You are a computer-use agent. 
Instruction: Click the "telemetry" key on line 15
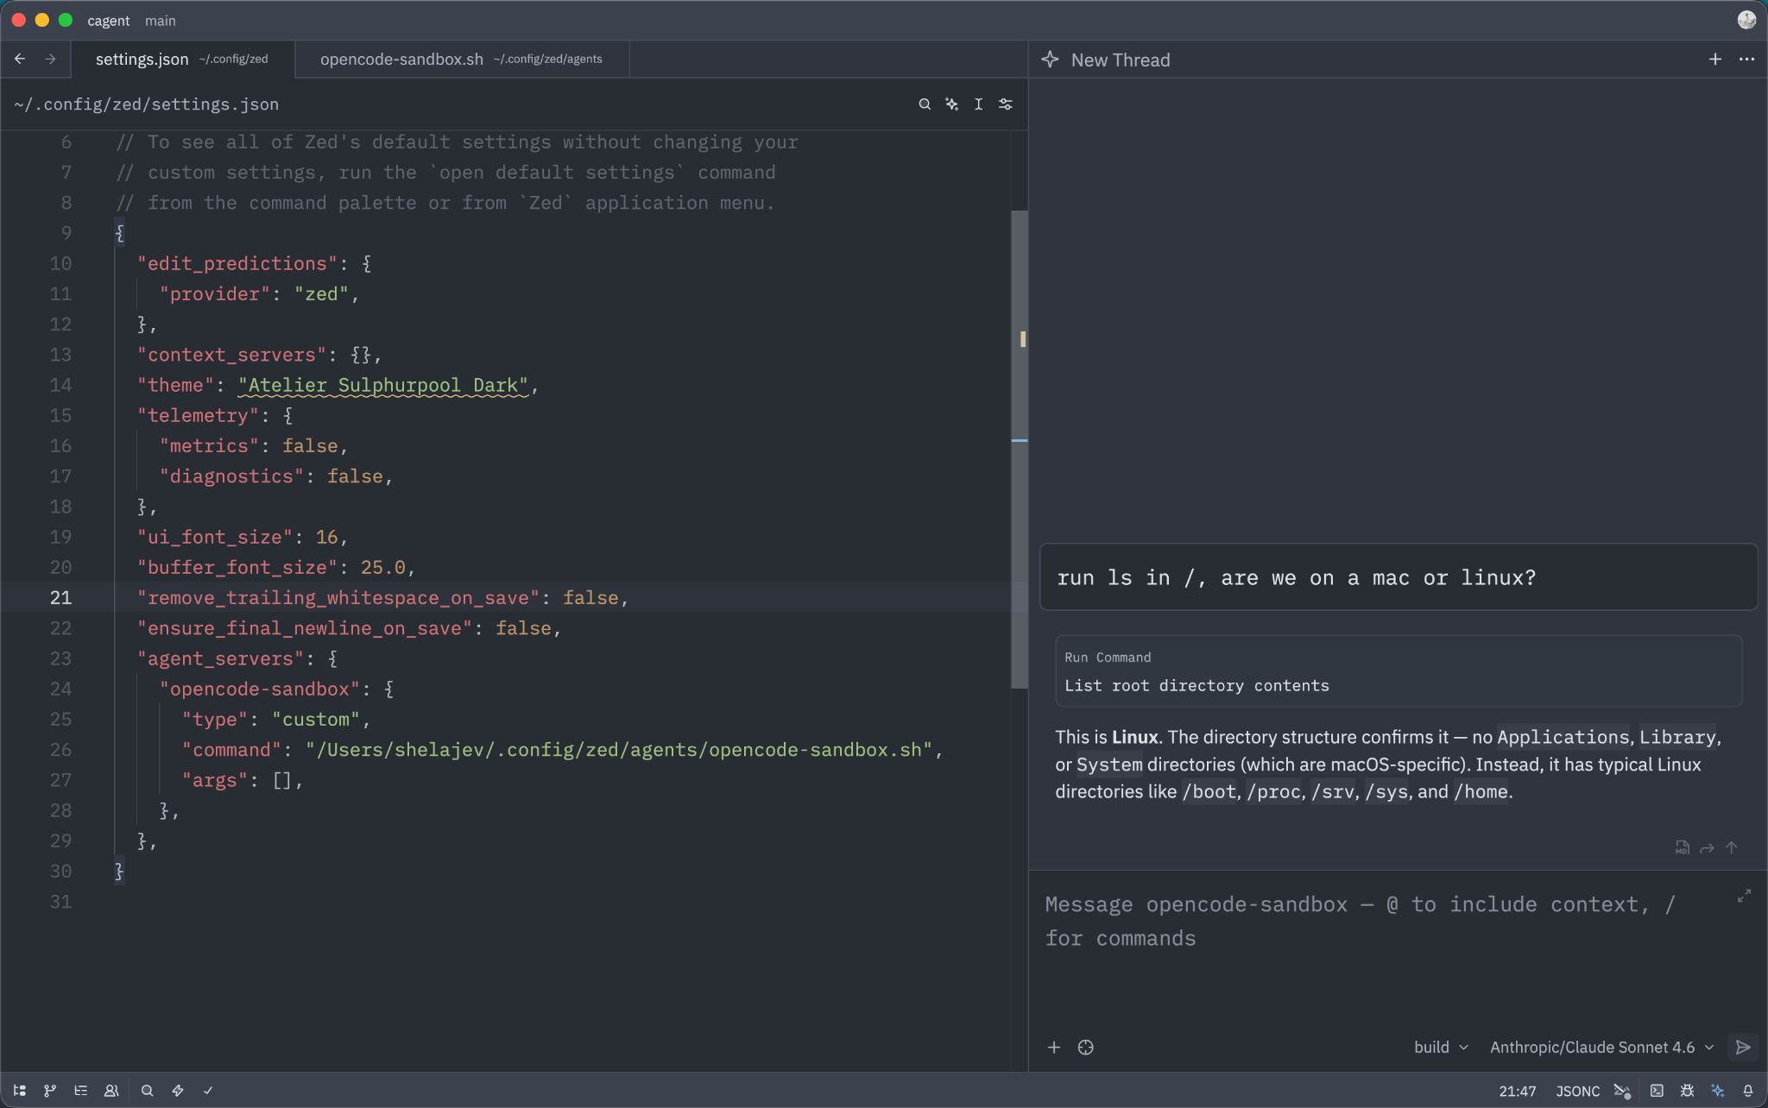coord(198,415)
